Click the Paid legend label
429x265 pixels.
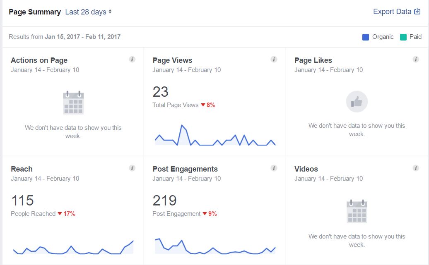click(415, 37)
